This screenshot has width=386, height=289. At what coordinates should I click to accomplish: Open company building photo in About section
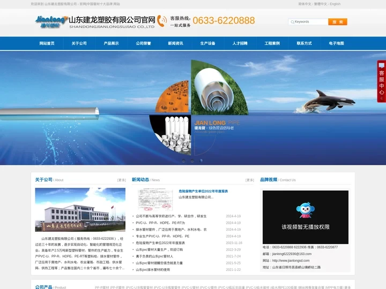[80, 210]
